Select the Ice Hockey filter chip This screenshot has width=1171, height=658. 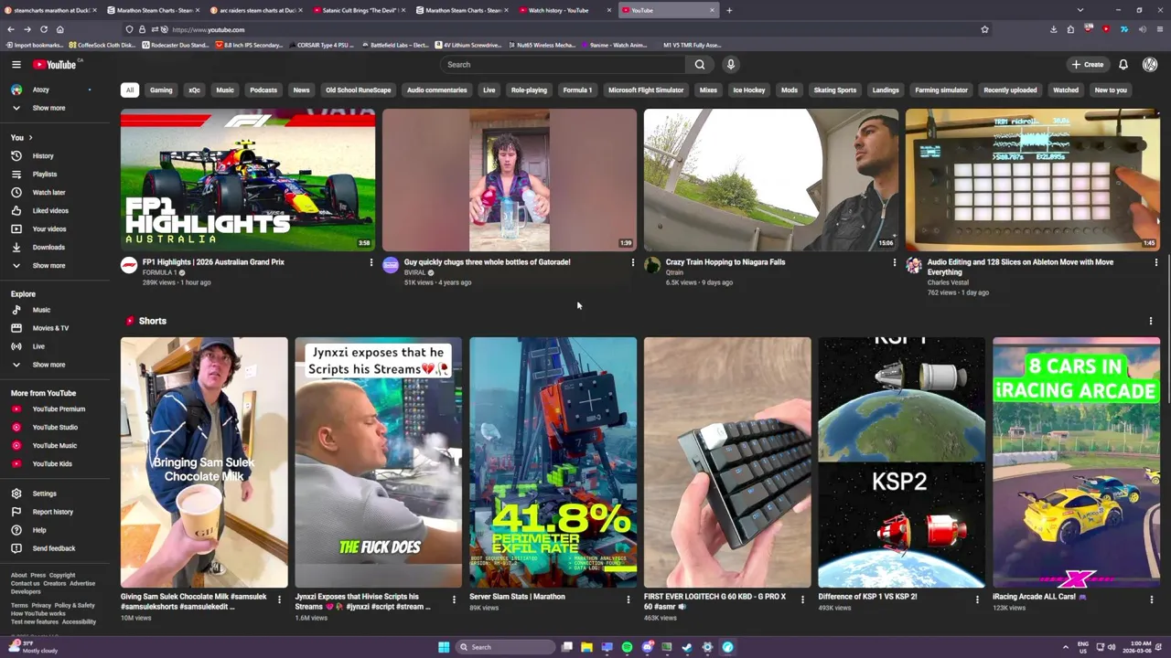[748, 90]
